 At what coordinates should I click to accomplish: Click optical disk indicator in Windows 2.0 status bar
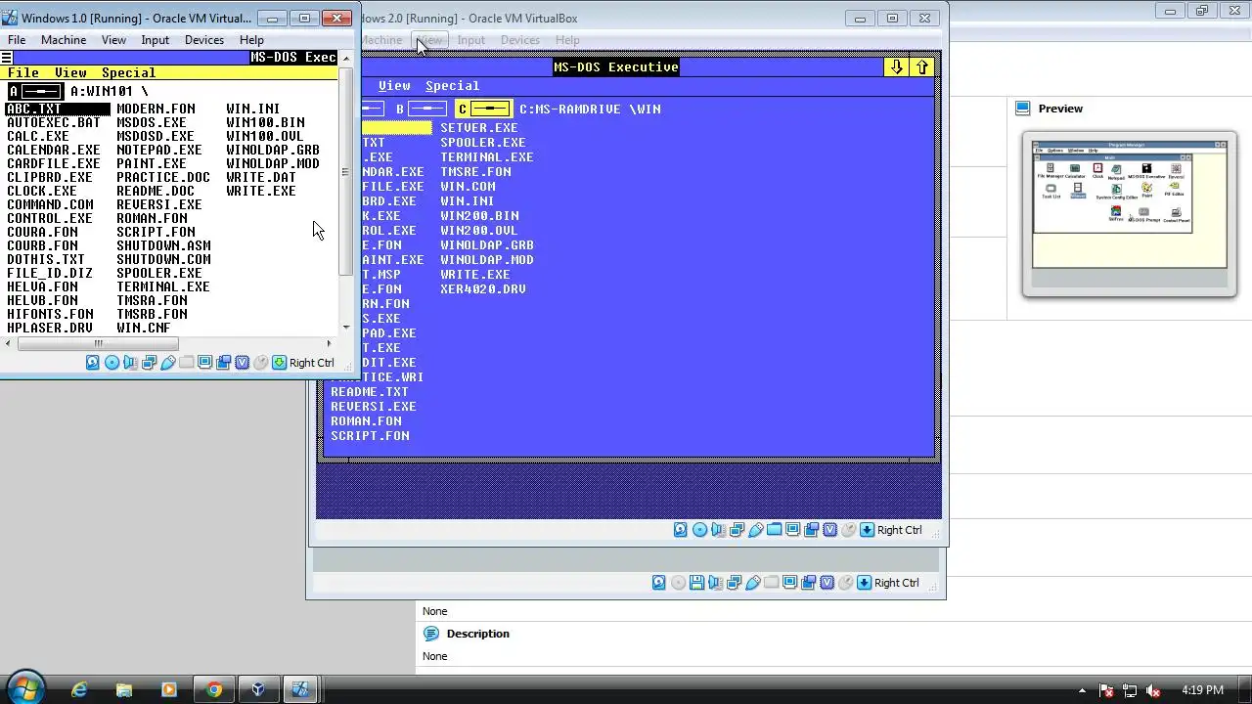[x=699, y=530]
